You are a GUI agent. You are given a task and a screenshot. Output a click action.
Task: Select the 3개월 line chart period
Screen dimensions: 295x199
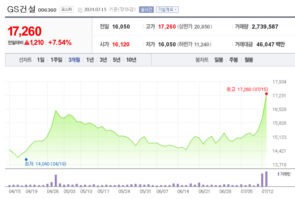(74, 60)
